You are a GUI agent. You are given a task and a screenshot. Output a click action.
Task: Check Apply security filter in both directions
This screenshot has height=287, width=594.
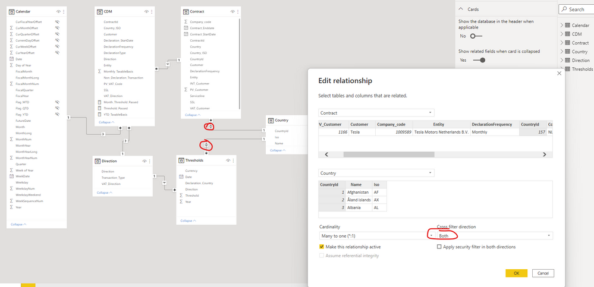pos(439,247)
